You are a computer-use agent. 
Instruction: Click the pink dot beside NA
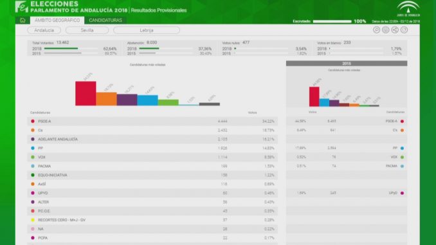click(x=33, y=229)
